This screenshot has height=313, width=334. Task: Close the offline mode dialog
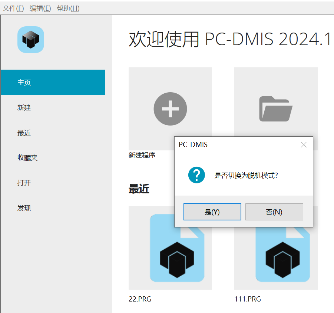[x=304, y=144]
